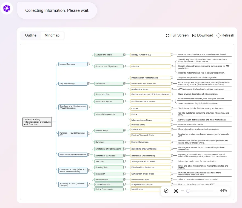Image resolution: width=242 pixels, height=208 pixels.
Task: Select the Main Function node
Action: click(109, 179)
